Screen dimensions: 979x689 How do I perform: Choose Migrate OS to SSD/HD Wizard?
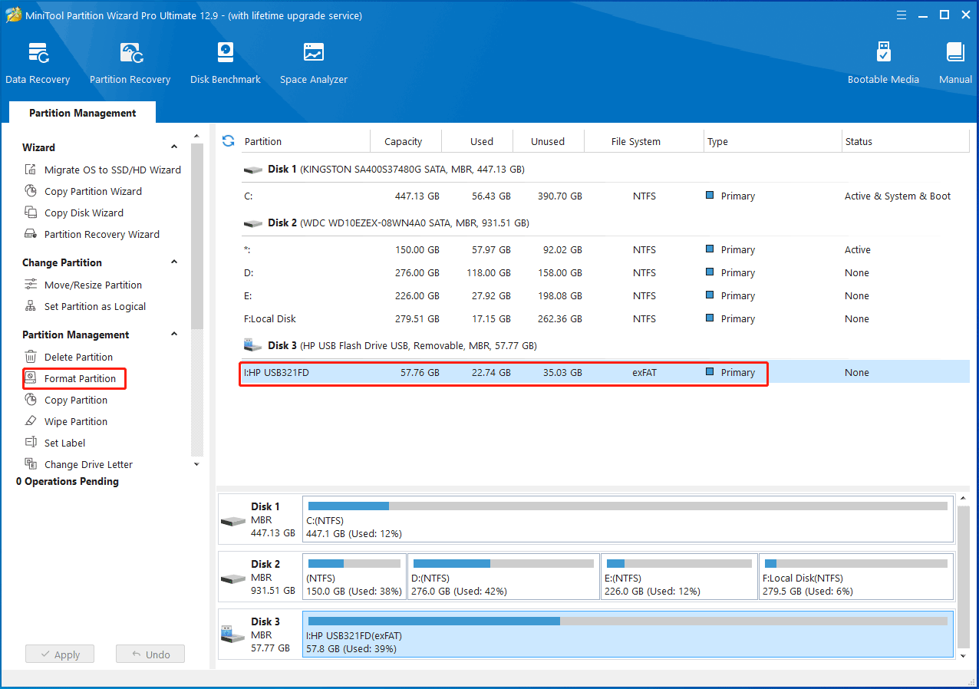[112, 170]
